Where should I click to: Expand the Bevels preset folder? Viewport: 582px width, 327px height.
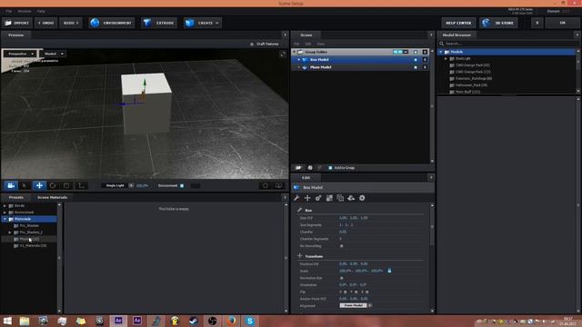pos(5,206)
